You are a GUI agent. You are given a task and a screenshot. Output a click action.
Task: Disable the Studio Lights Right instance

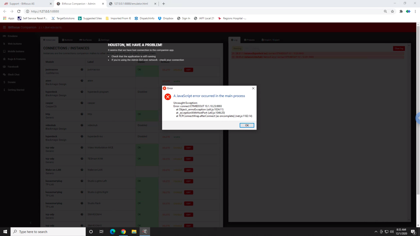coord(178,193)
